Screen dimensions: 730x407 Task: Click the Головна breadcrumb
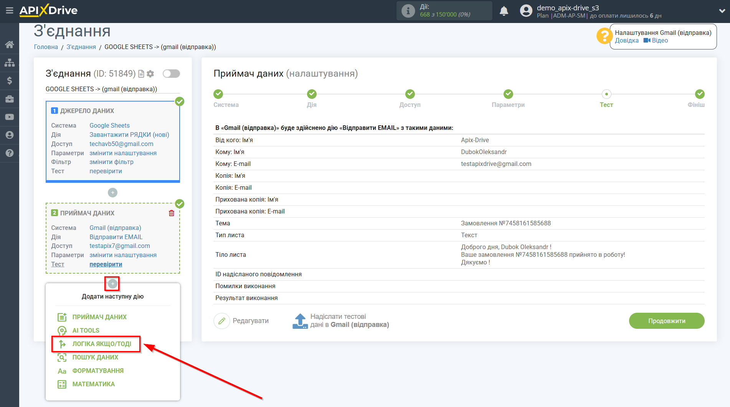[x=46, y=47]
